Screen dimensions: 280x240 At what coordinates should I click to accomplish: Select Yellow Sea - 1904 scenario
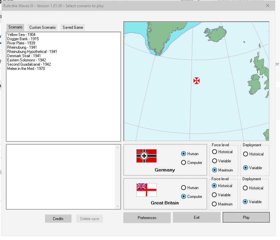21,35
